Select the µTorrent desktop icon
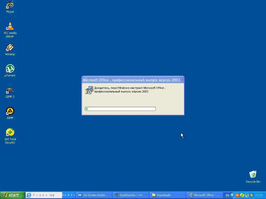The image size is (266, 199). (x=10, y=70)
